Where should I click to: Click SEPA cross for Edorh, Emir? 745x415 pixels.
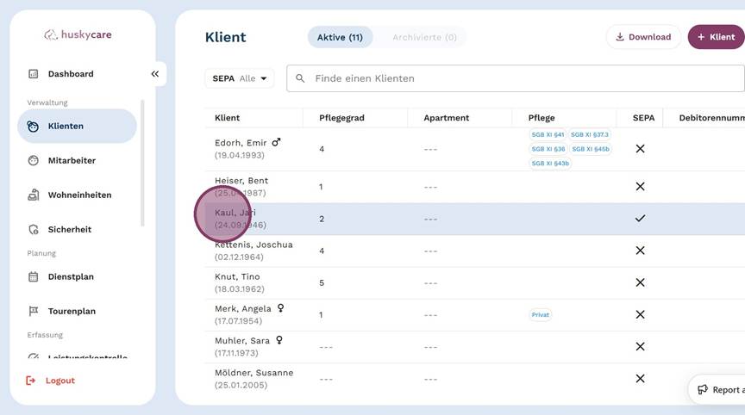point(640,148)
